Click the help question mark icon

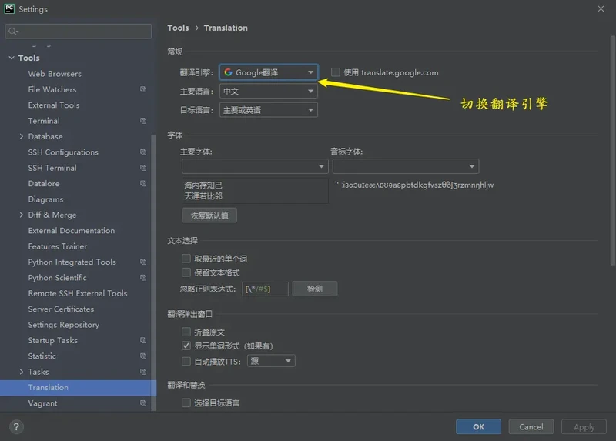click(x=16, y=426)
